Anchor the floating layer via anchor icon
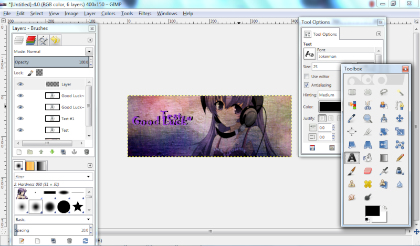420x246 pixels. click(74, 152)
